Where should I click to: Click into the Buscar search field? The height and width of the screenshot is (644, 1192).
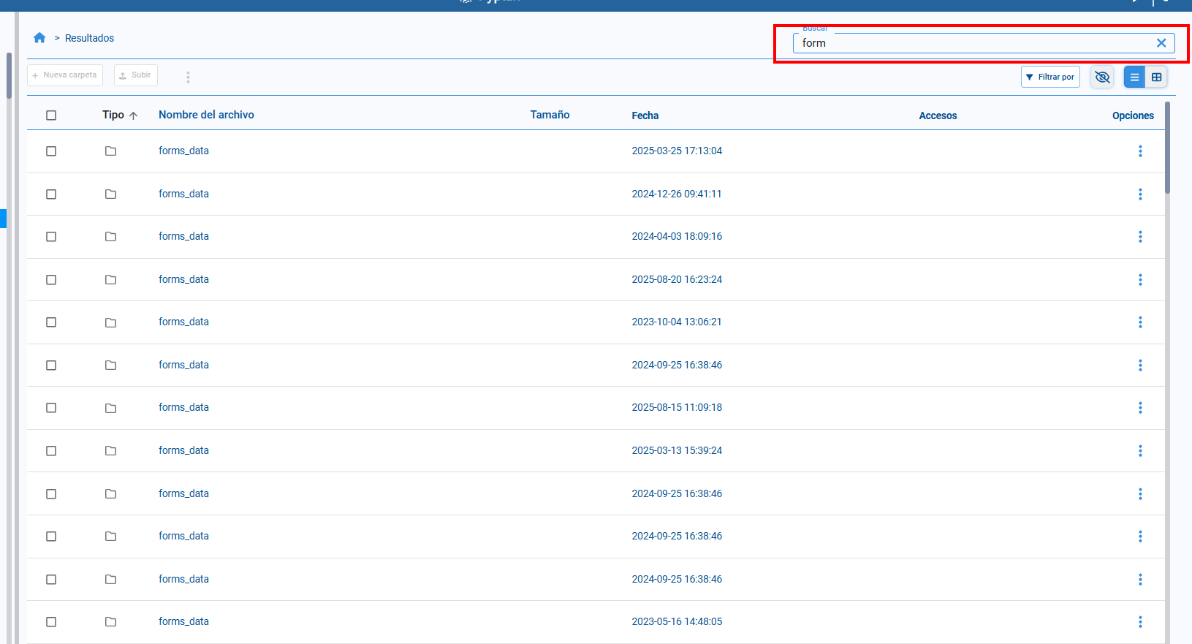(972, 43)
